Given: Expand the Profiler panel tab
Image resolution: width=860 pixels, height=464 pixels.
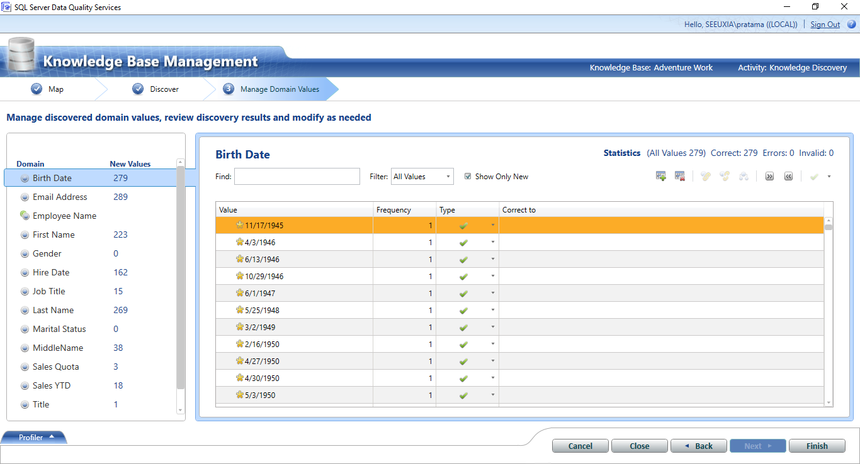Looking at the screenshot, I should 35,438.
